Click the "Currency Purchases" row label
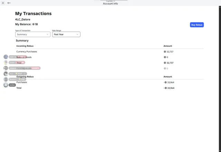 [x=27, y=52]
